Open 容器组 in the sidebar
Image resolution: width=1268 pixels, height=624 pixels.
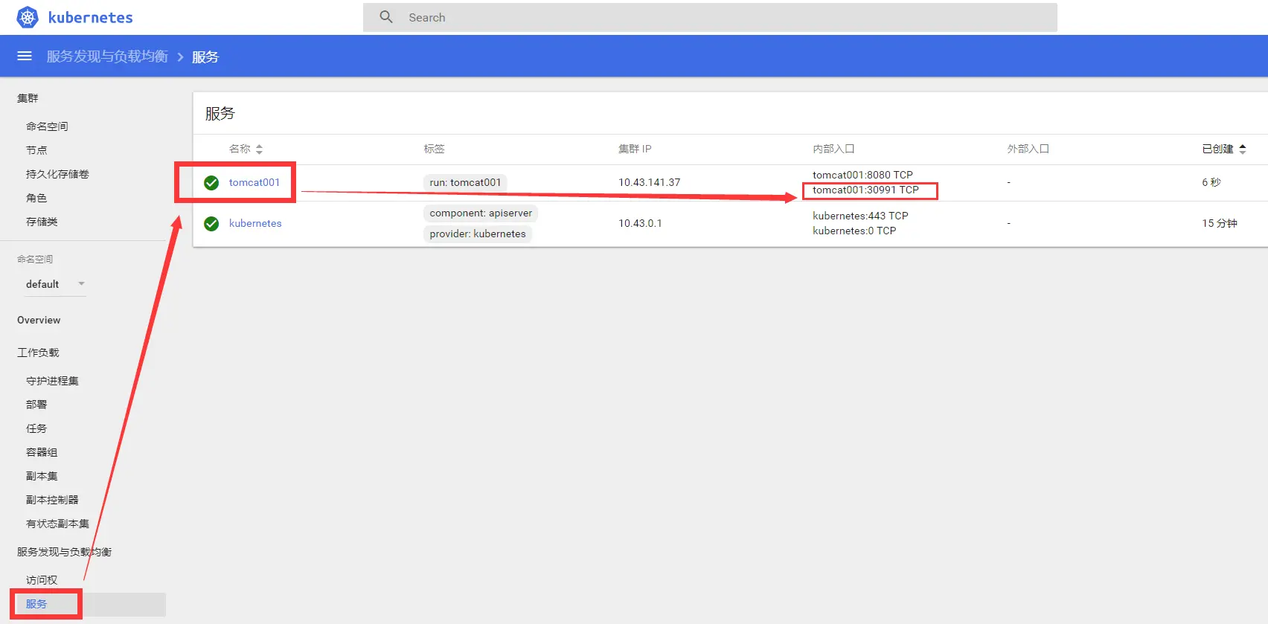42,452
